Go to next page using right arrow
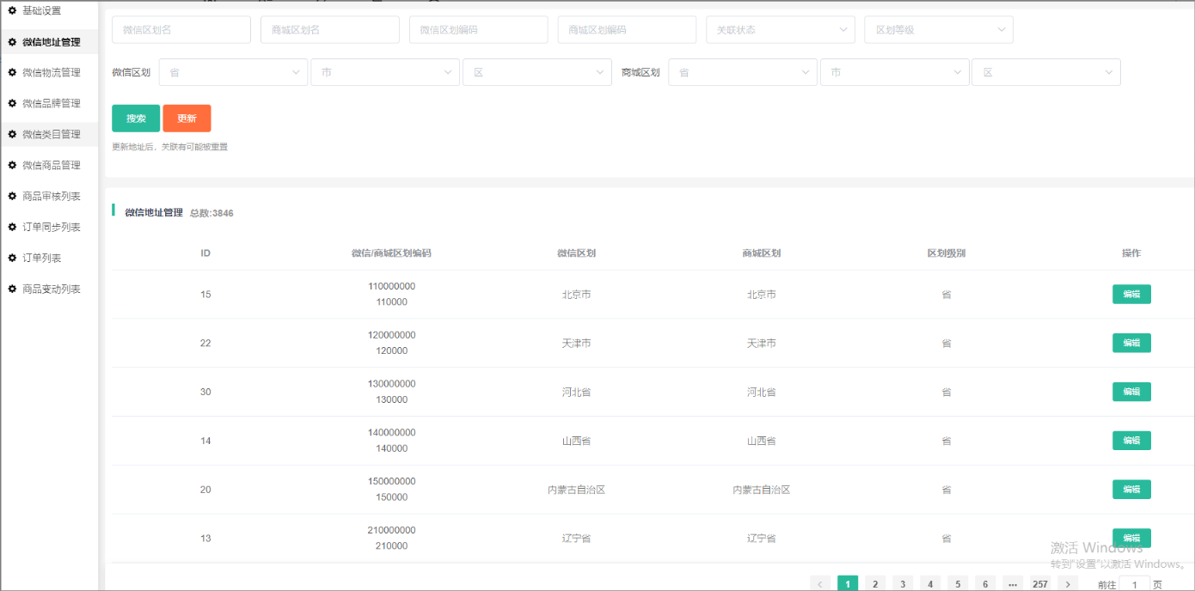The height and width of the screenshot is (591, 1195). click(1068, 584)
